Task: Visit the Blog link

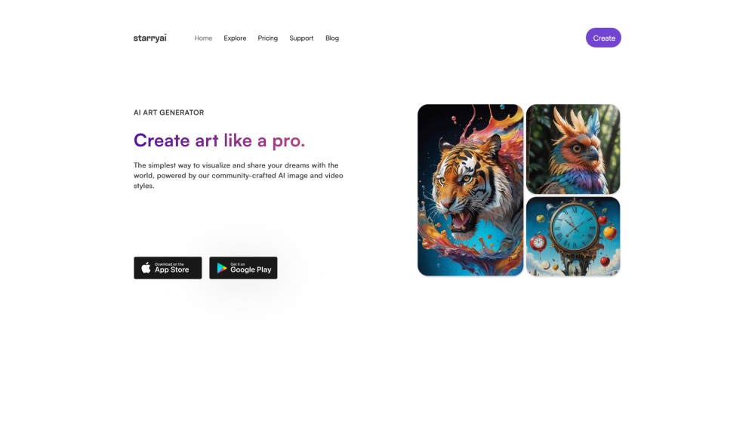Action: click(x=332, y=38)
